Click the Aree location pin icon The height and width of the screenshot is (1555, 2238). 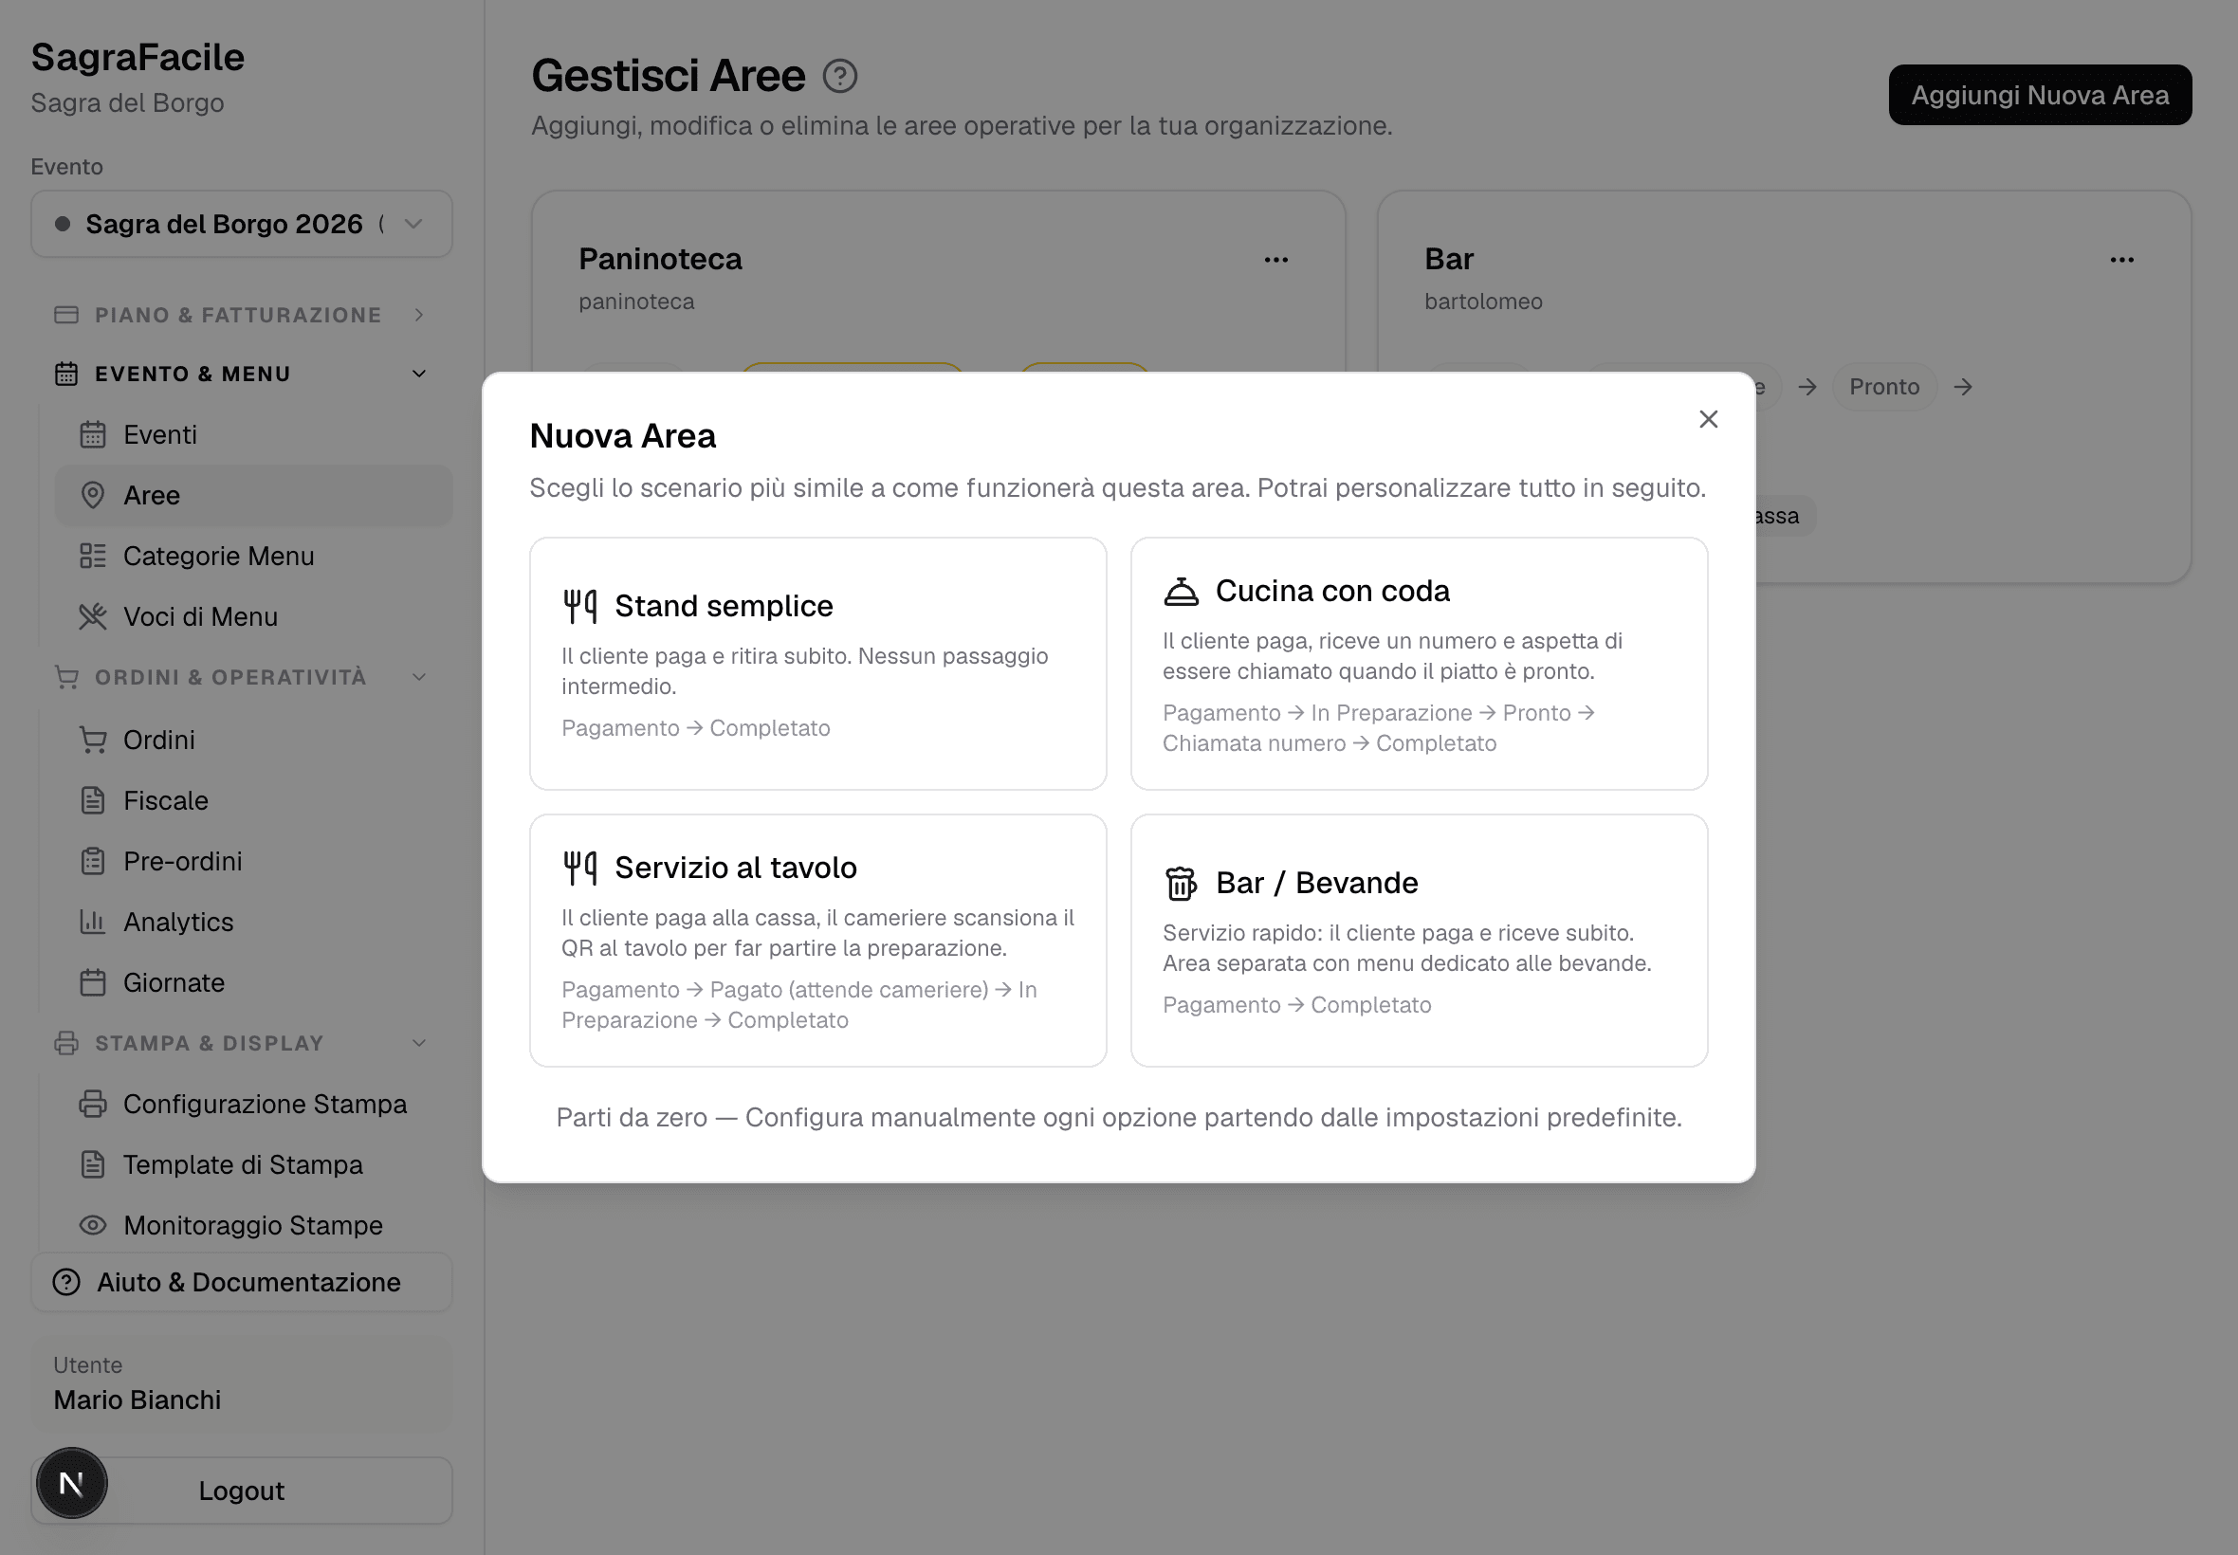point(93,495)
